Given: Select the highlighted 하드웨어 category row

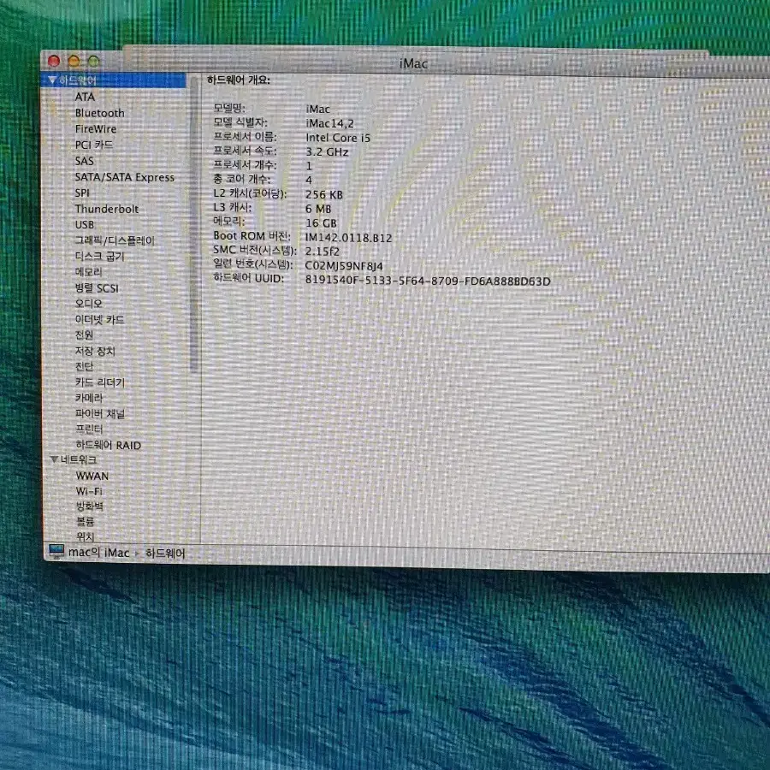Looking at the screenshot, I should pos(114,80).
